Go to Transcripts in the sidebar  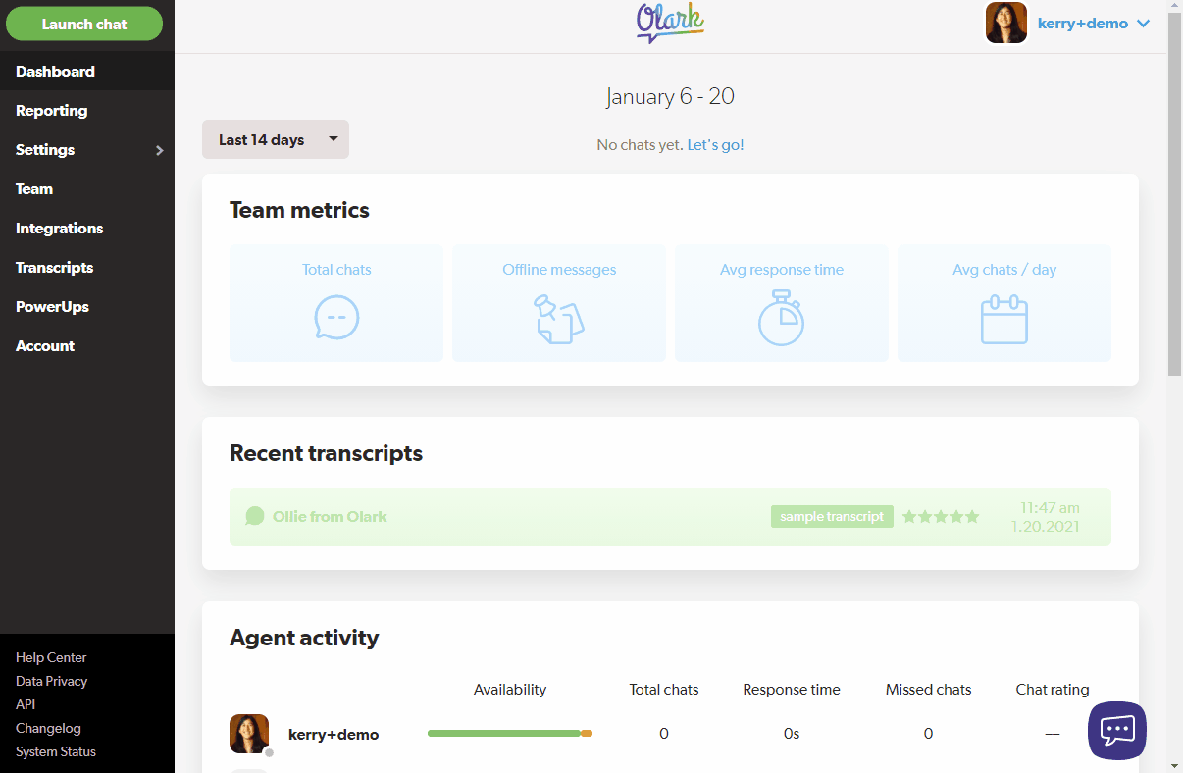[54, 268]
